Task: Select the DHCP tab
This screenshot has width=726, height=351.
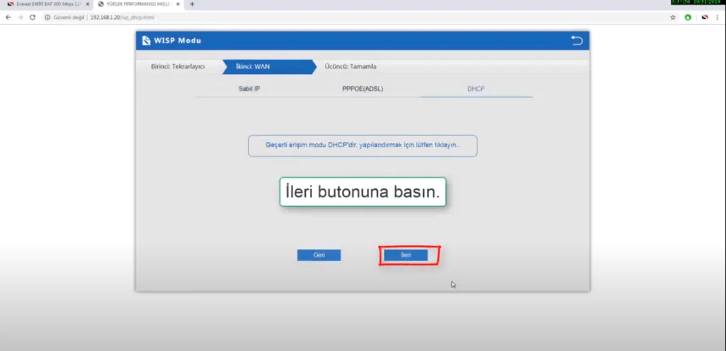Action: click(x=476, y=89)
